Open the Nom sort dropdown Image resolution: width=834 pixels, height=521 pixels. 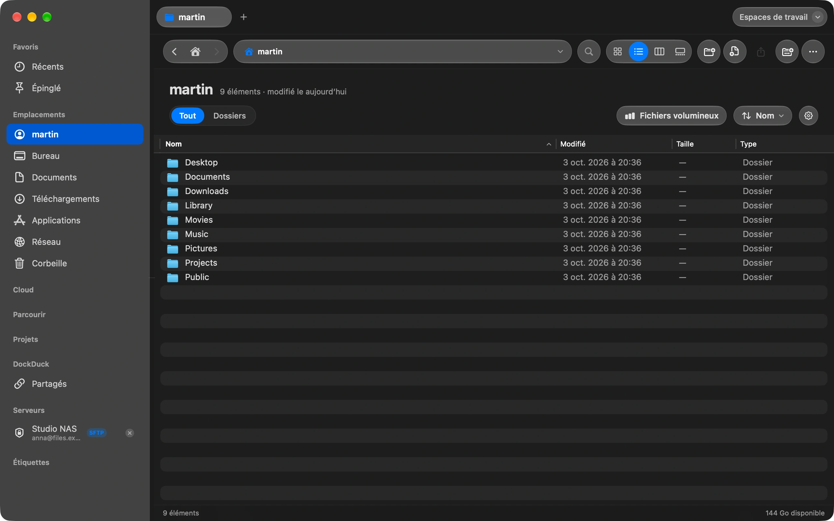[762, 116]
